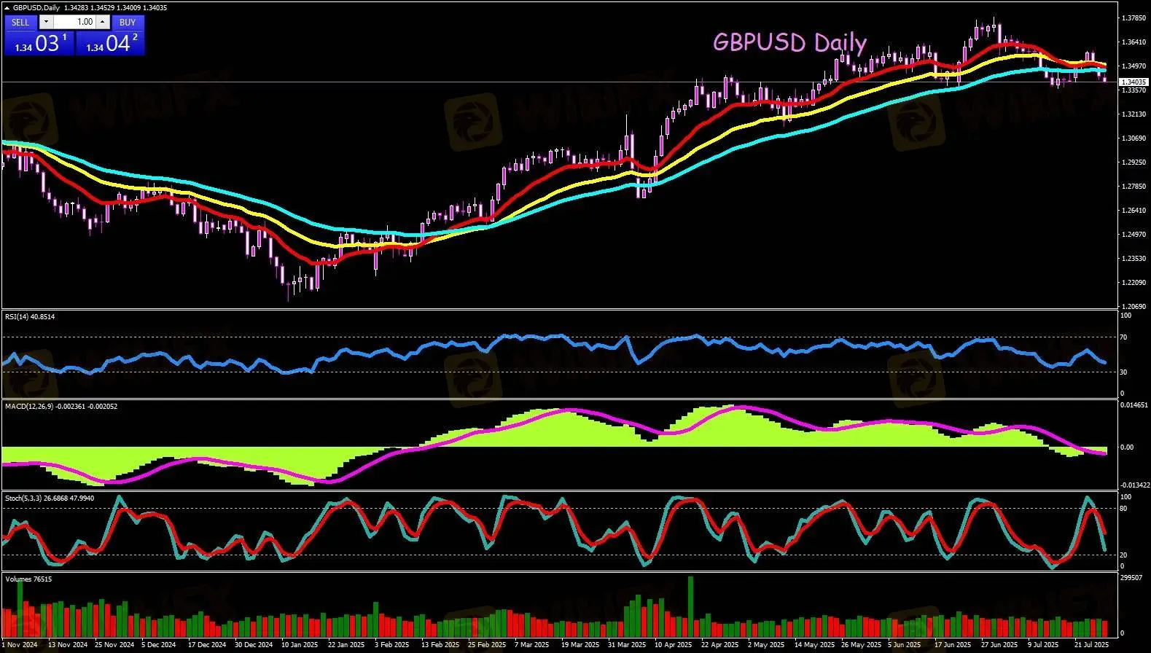Select the RSI(14) 40.8514 indicator label
Screen dimensions: 1151x653
pyautogui.click(x=30, y=316)
